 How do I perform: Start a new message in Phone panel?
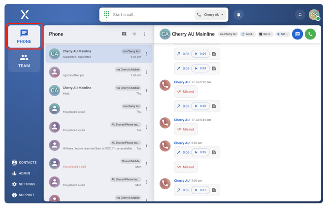(124, 34)
